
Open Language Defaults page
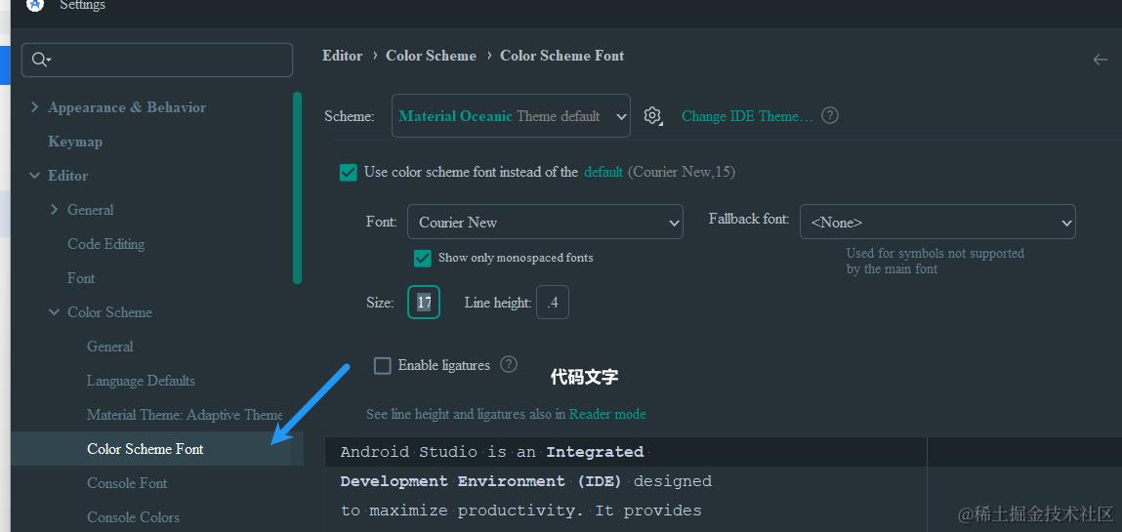(141, 381)
